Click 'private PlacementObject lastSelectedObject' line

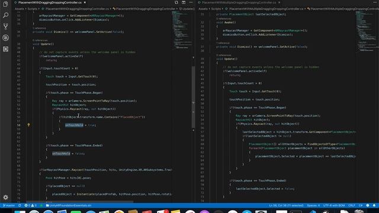coord(251,14)
